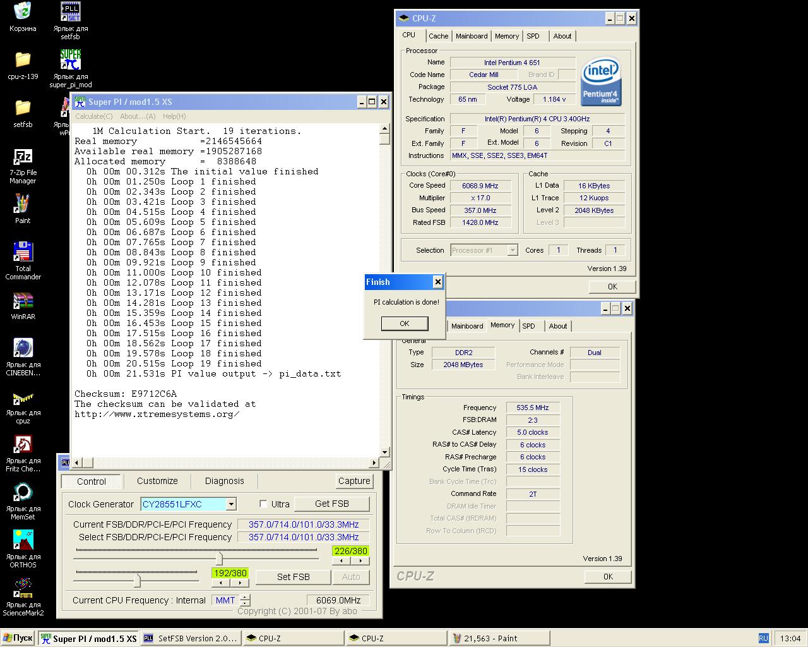
Task: Switch to the Cache tab in CPU-Z
Action: 438,36
